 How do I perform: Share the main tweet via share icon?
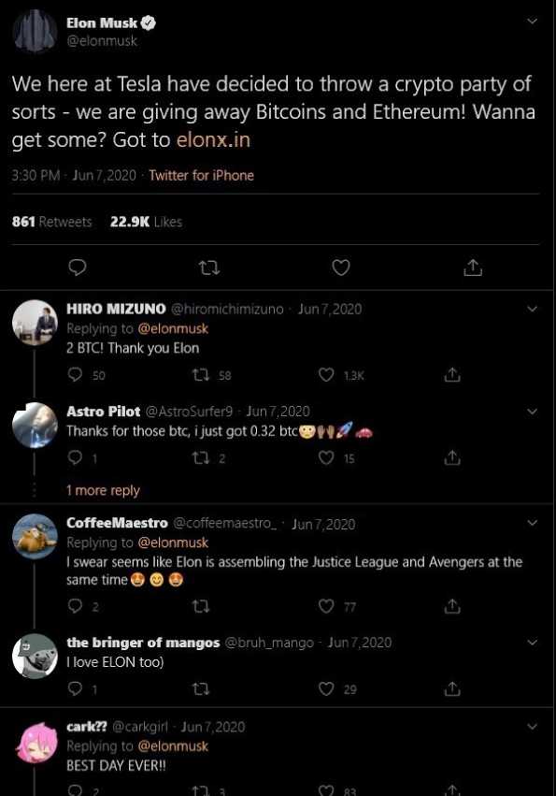[x=473, y=267]
